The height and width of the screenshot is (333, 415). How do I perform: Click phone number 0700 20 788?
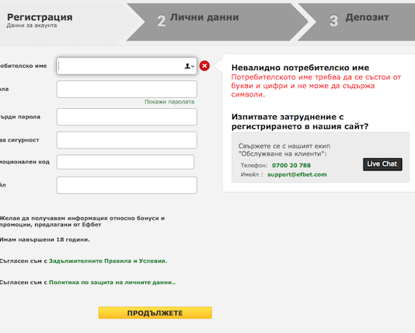[x=291, y=165]
